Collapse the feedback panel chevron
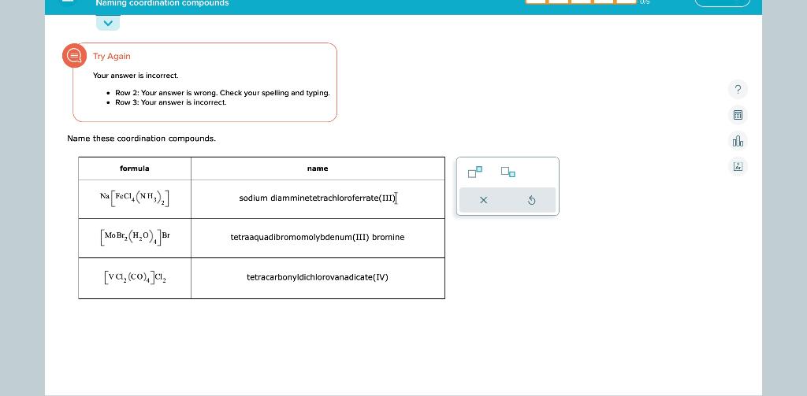 (x=108, y=23)
